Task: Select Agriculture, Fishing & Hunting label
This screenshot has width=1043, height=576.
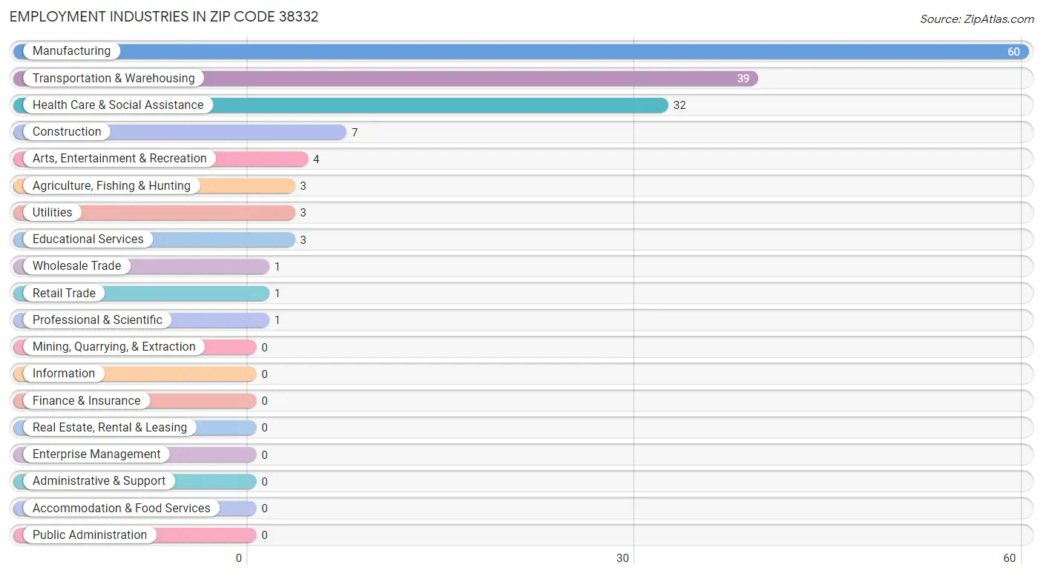Action: point(111,185)
